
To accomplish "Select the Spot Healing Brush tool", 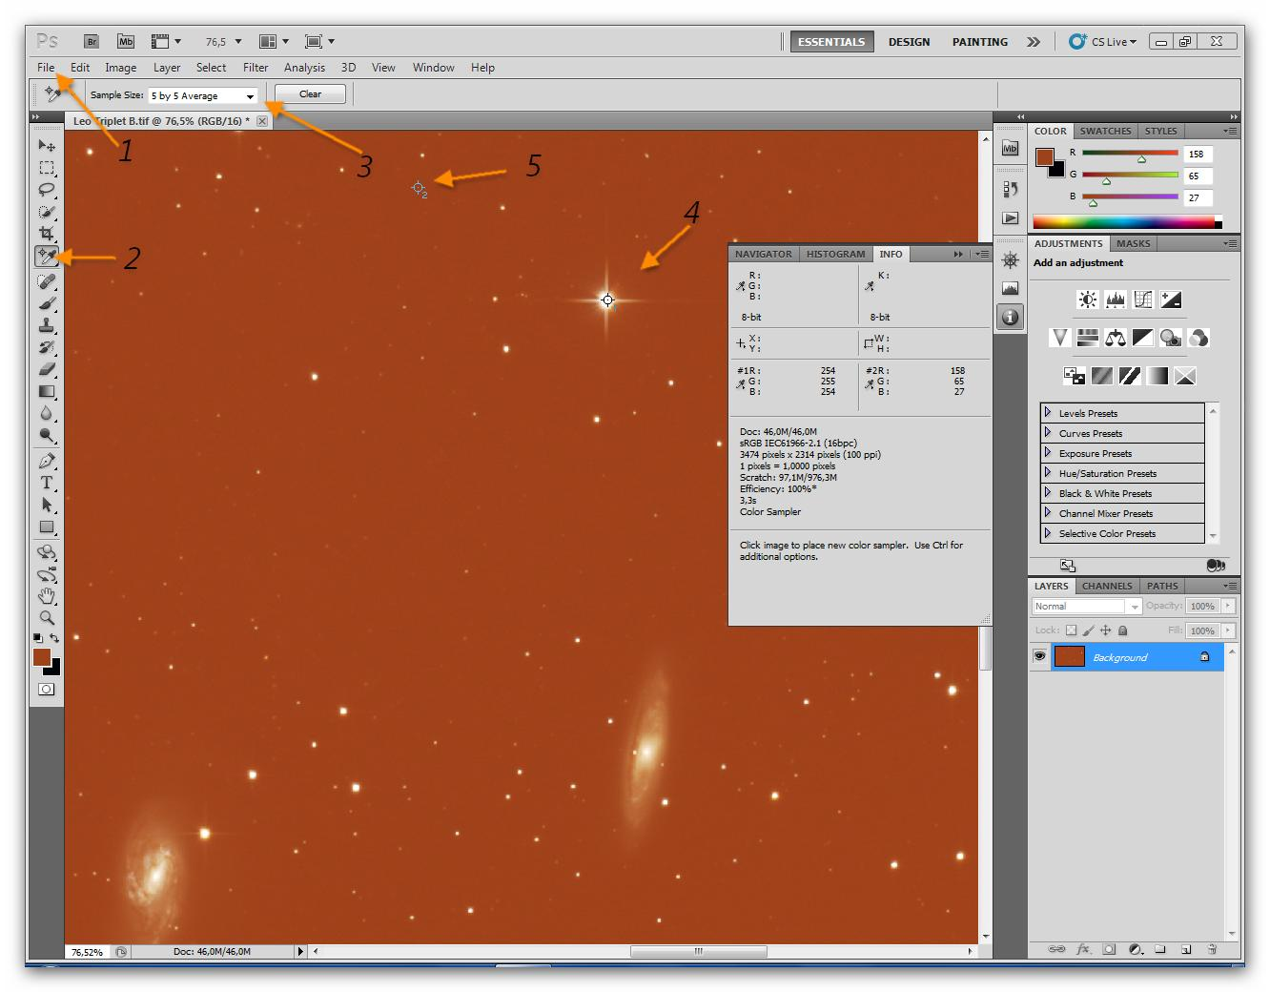I will (46, 281).
